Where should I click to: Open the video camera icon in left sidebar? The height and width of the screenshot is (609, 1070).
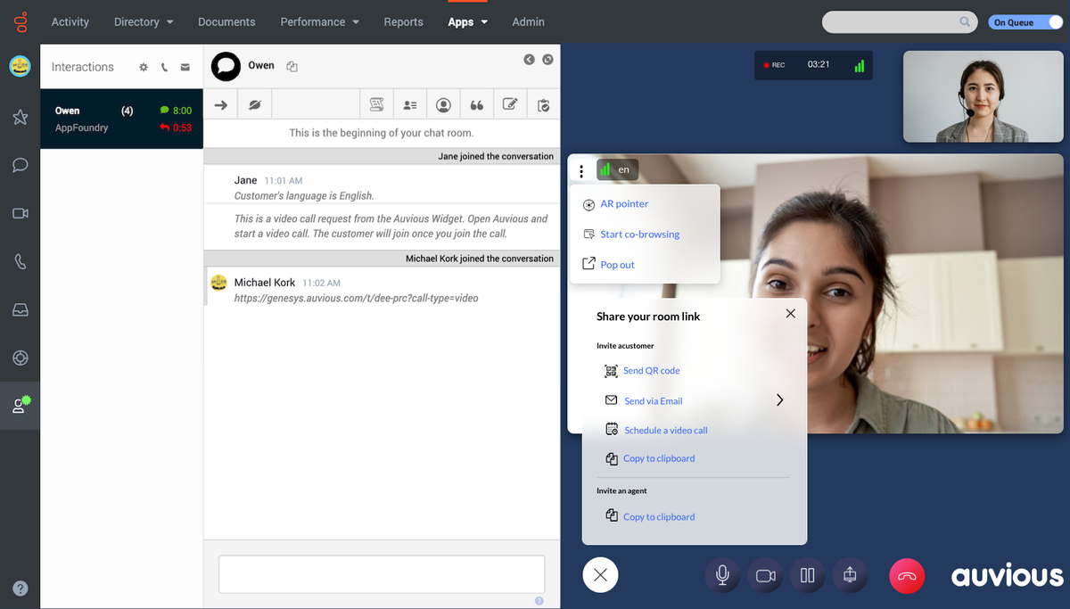click(20, 213)
